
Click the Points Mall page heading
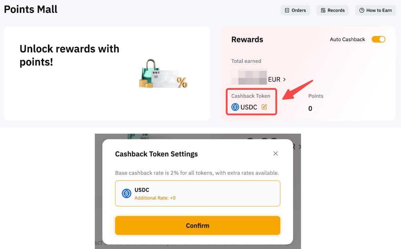[31, 9]
